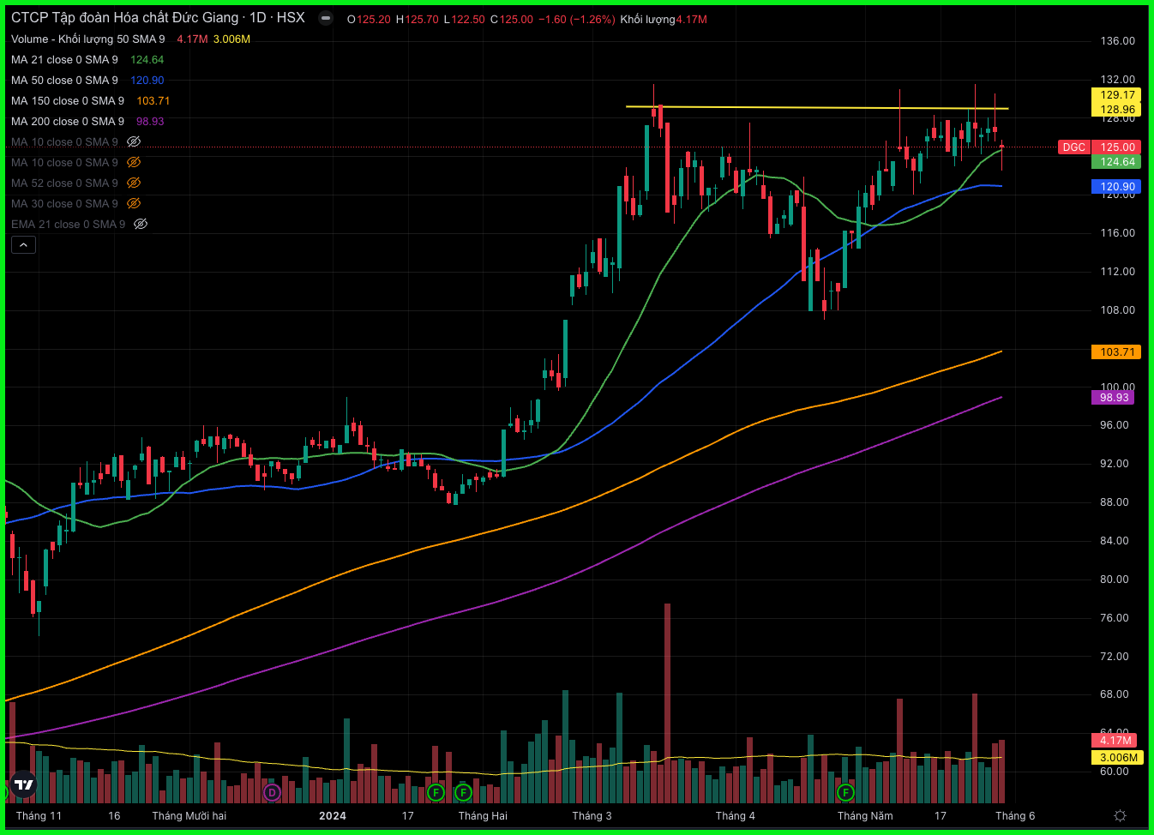1154x835 pixels.
Task: Click the L122.50 low value in header
Action: (464, 19)
